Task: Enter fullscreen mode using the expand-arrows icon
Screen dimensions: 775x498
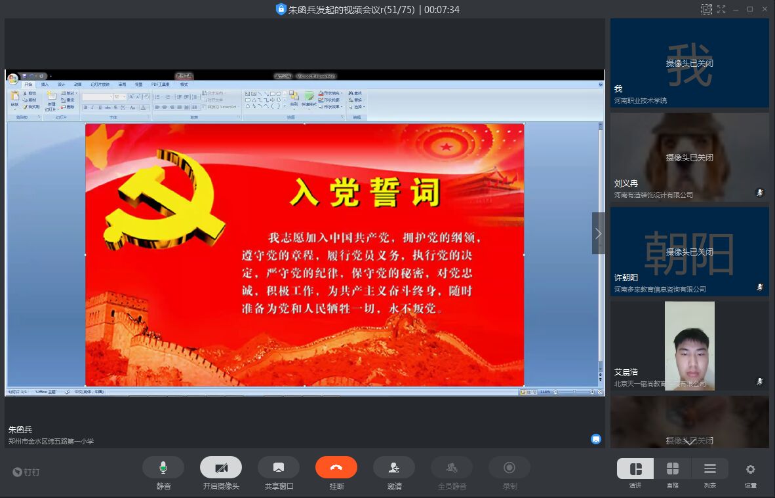Action: click(x=721, y=9)
